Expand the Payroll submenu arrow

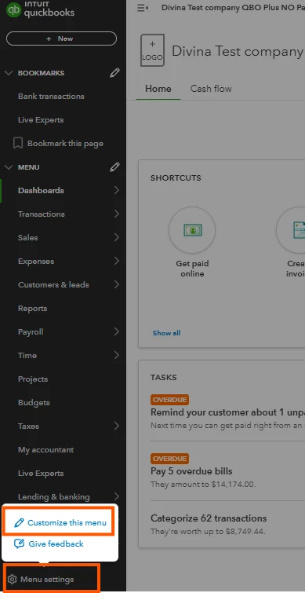pos(116,331)
